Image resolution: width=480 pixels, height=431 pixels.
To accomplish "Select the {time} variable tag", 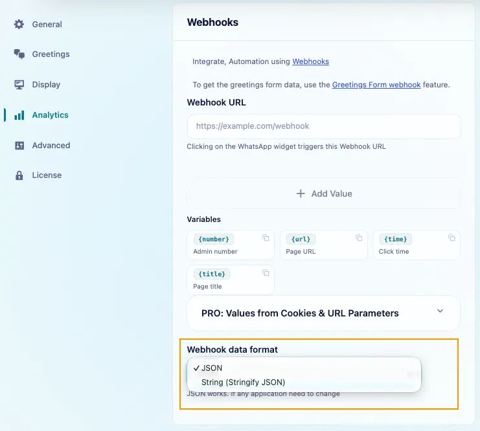I will pos(396,239).
